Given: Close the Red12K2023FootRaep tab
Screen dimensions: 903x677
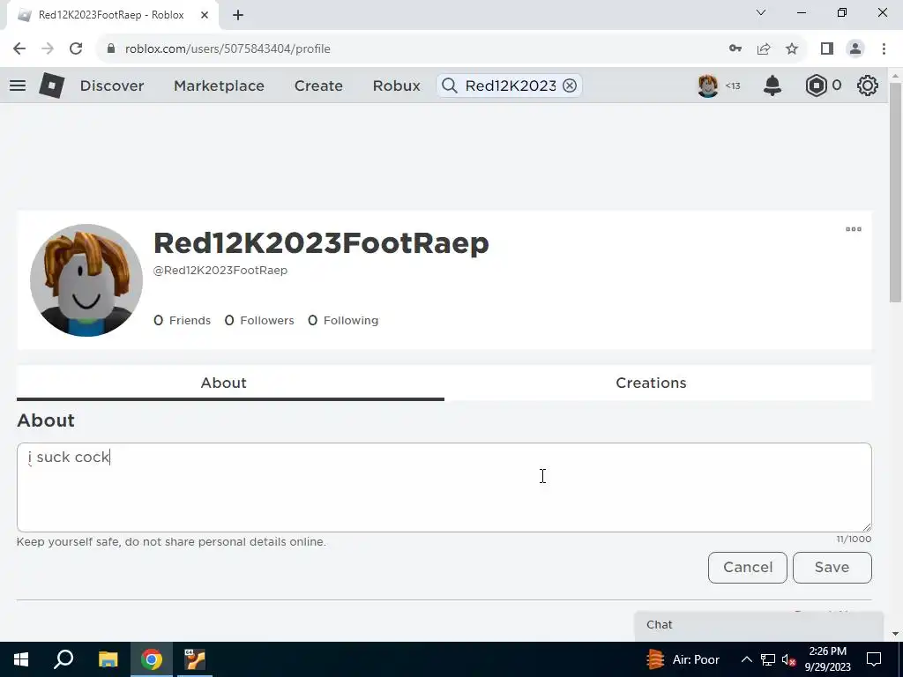Looking at the screenshot, I should (x=205, y=15).
